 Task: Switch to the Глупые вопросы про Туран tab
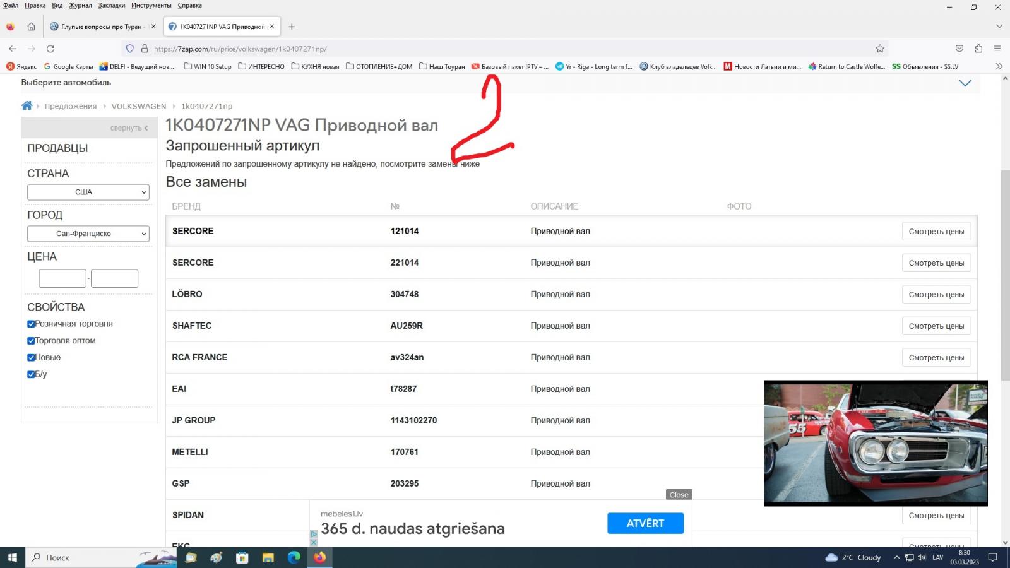(x=101, y=27)
